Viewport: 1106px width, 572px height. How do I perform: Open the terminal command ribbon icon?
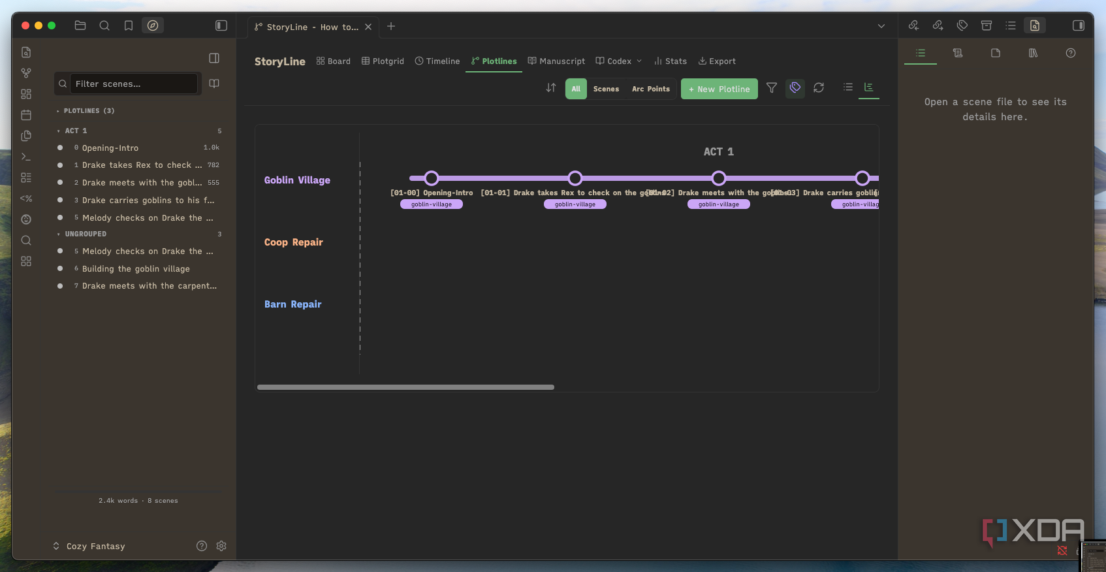tap(26, 157)
